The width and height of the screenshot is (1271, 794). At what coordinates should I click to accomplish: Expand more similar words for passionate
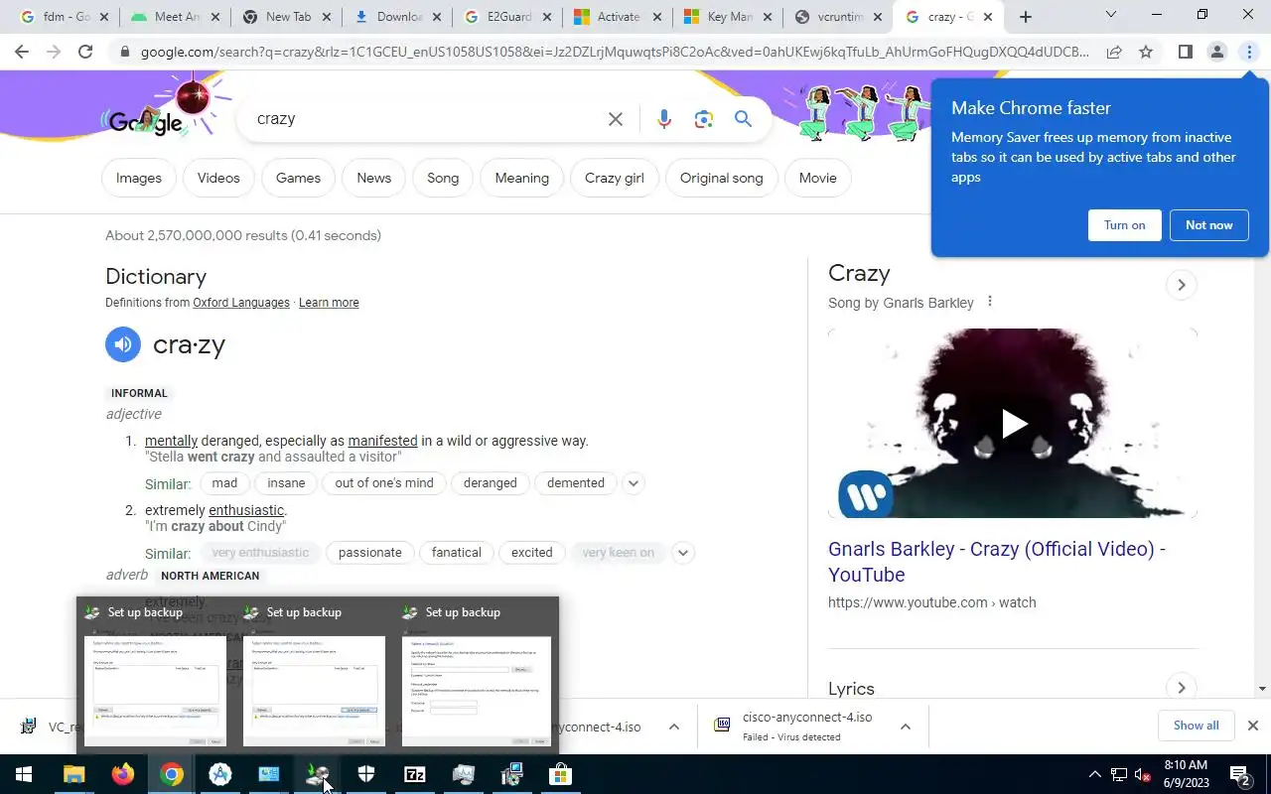(682, 553)
